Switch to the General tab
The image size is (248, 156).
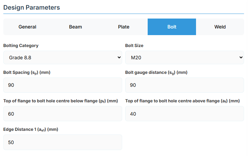pyautogui.click(x=27, y=27)
